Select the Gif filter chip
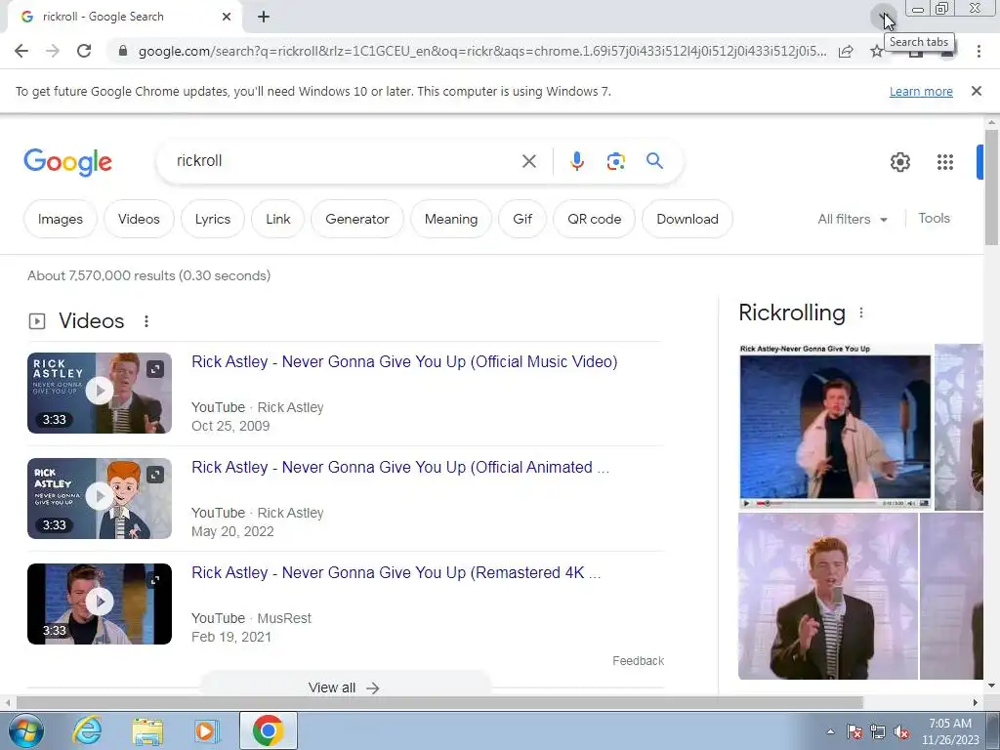Viewport: 1000px width, 750px height. [x=522, y=219]
